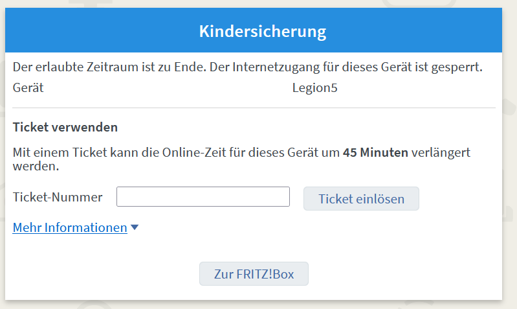Image resolution: width=517 pixels, height=309 pixels.
Task: Click the word verlängert in the description
Action: coord(441,153)
